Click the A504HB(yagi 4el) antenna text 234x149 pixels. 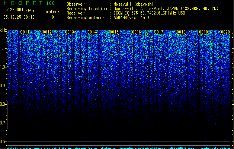pyautogui.click(x=131, y=18)
